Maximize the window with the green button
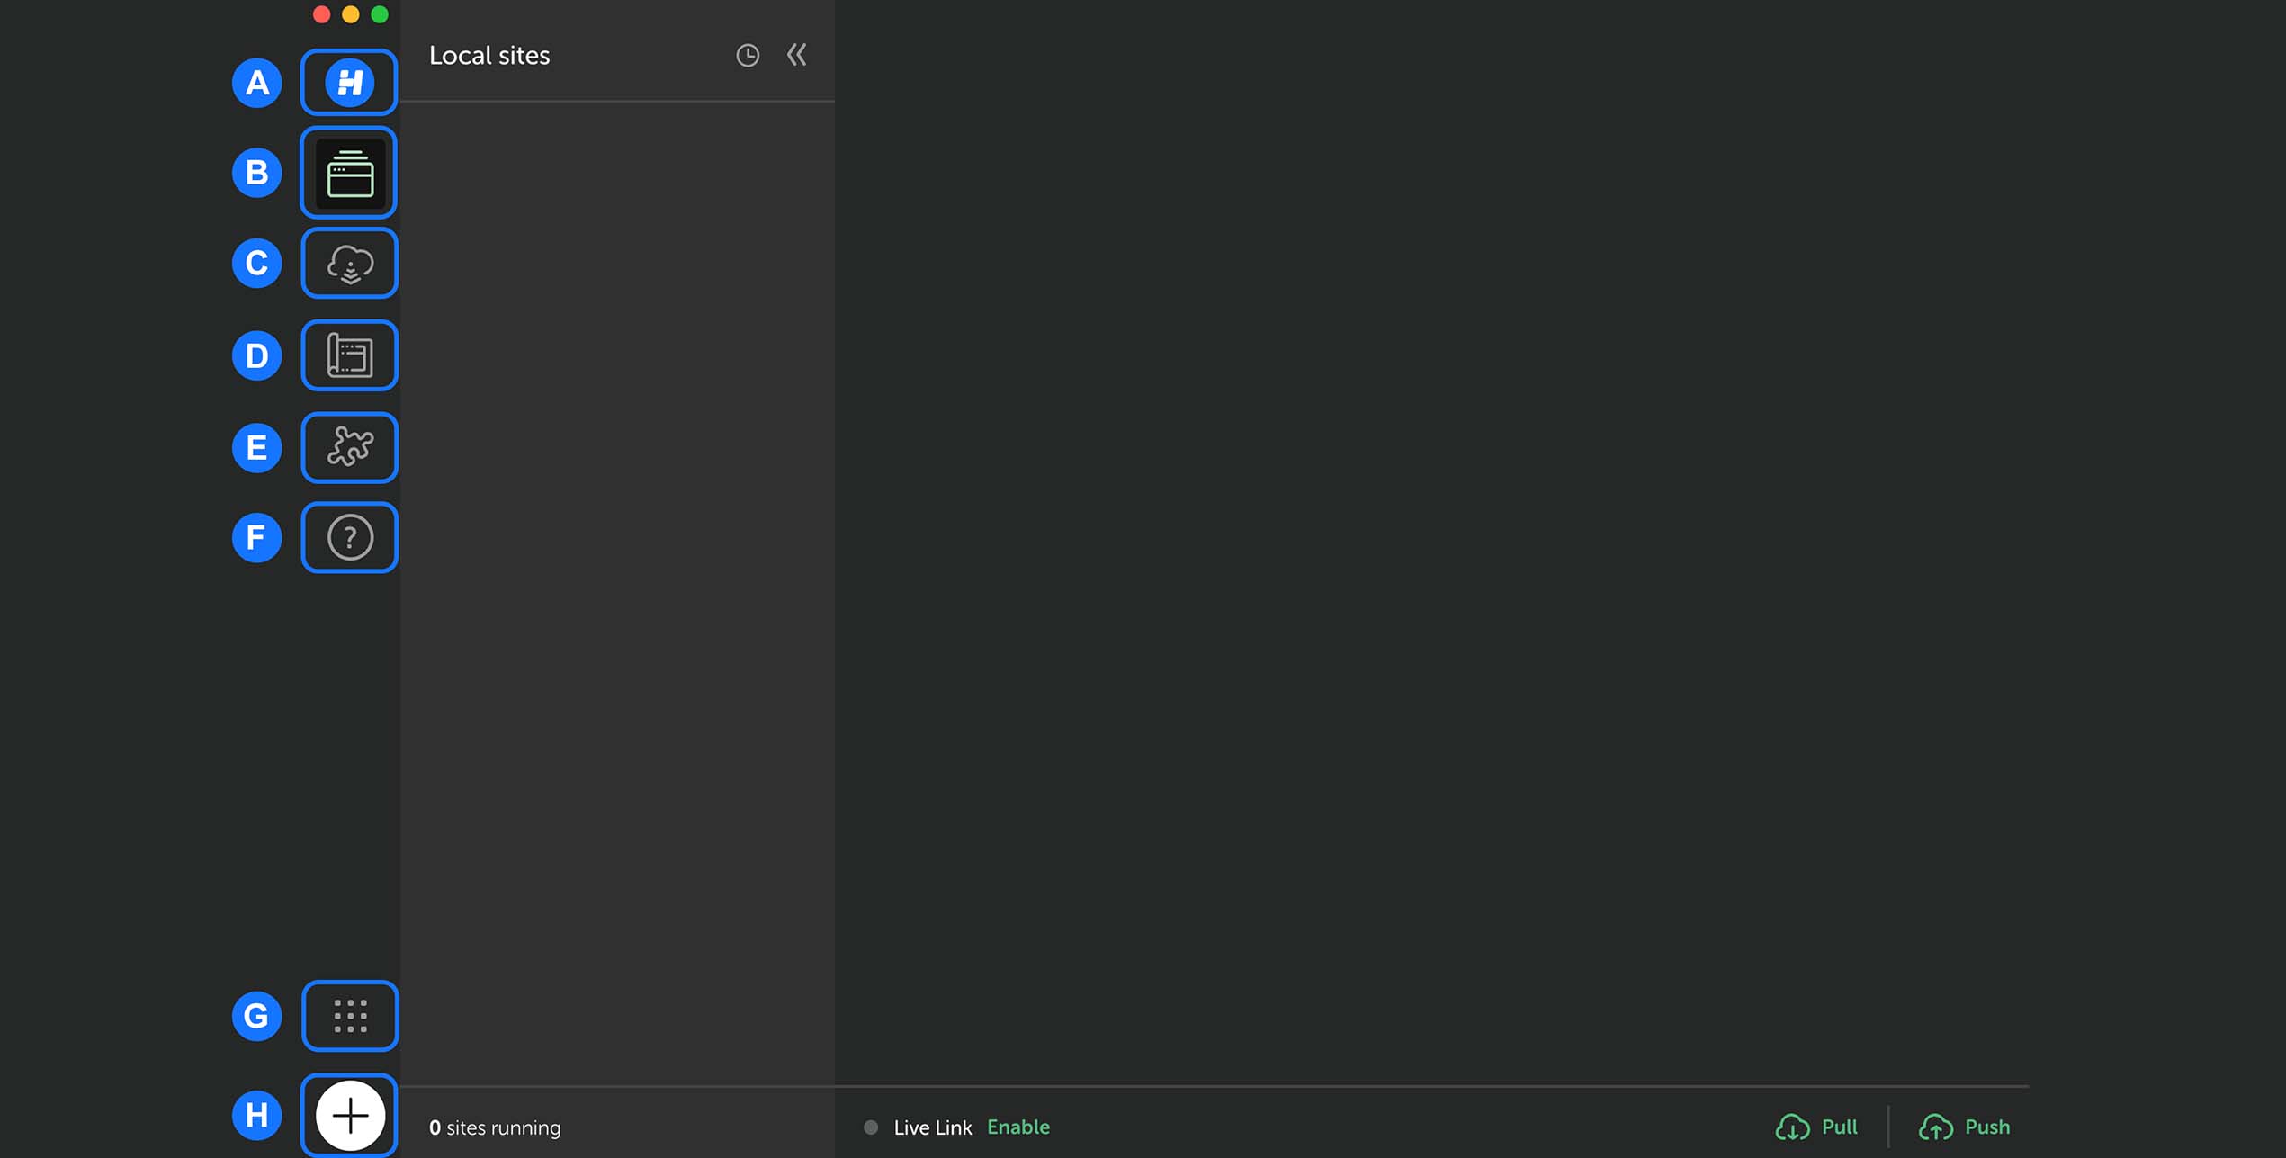The height and width of the screenshot is (1158, 2286). (x=380, y=14)
